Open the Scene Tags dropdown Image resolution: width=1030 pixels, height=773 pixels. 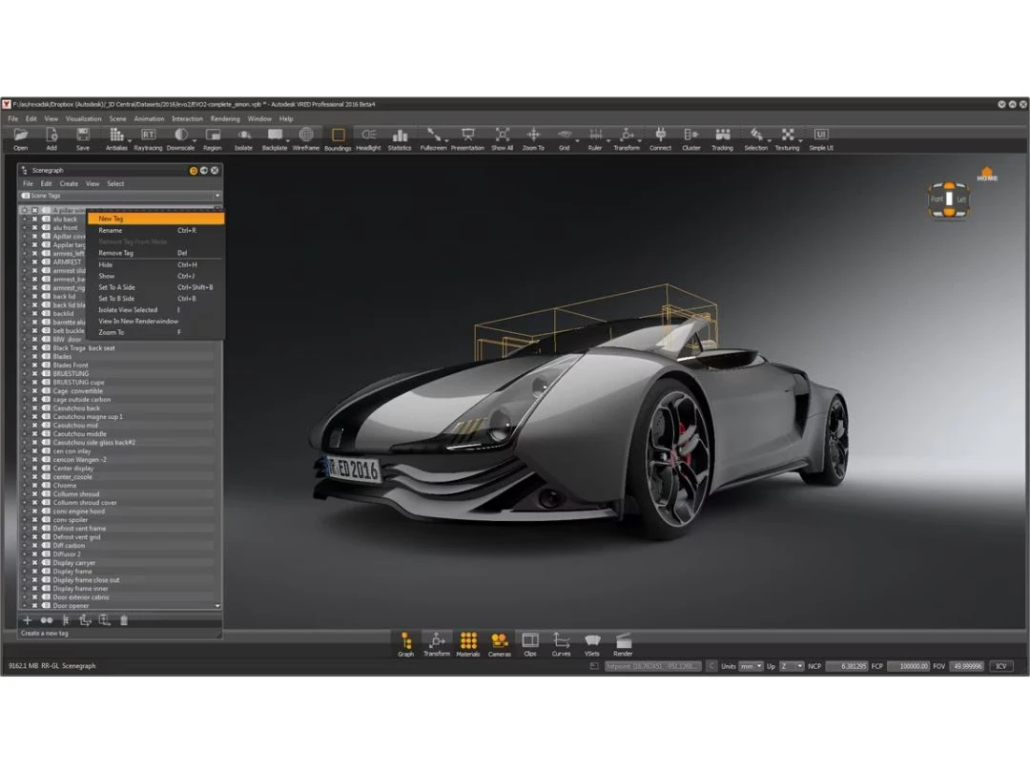point(120,196)
